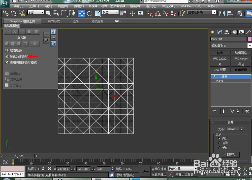Image resolution: width=252 pixels, height=180 pixels.
Task: Toggle the Percent Snap icon
Action: (165, 13)
